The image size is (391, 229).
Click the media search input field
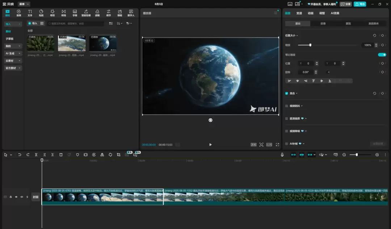pyautogui.click(x=76, y=24)
